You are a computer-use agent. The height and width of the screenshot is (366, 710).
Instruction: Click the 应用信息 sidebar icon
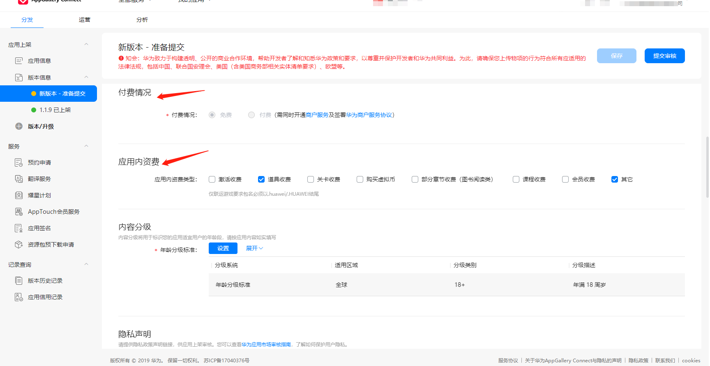pos(19,61)
